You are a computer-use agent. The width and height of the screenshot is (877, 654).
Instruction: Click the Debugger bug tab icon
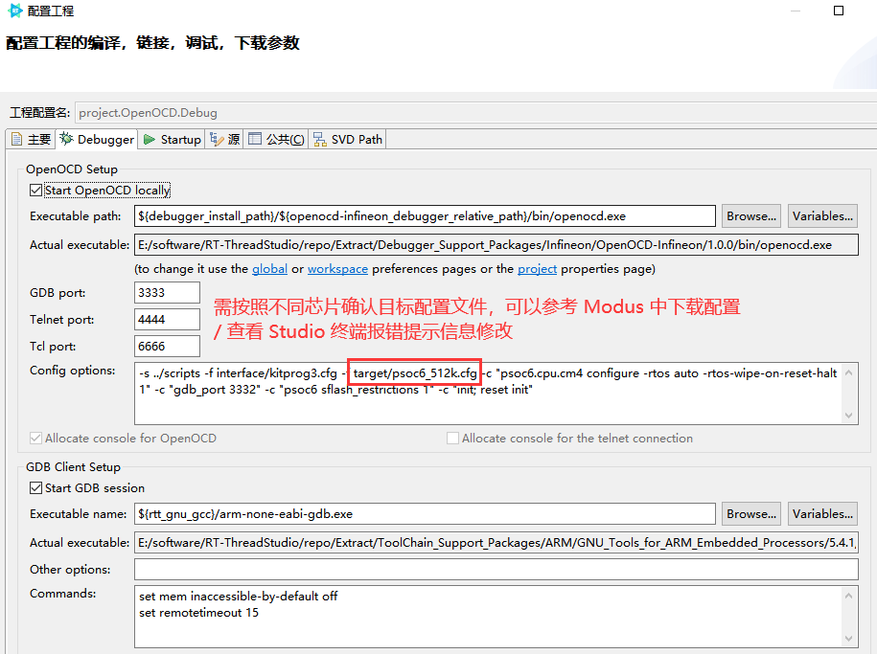[x=66, y=140]
